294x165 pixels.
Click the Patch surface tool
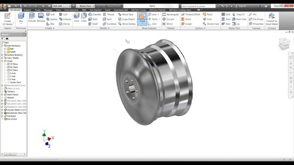(x=208, y=14)
